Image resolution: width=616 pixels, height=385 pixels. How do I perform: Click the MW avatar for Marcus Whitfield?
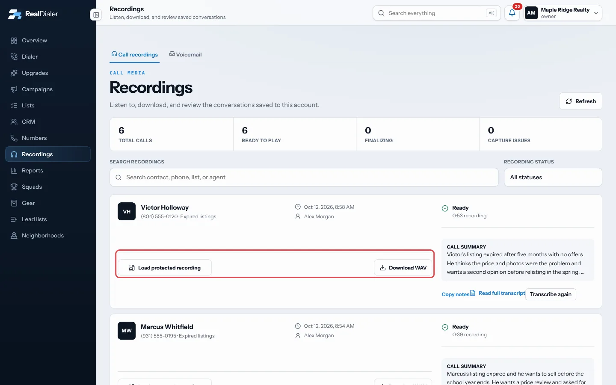pos(127,331)
